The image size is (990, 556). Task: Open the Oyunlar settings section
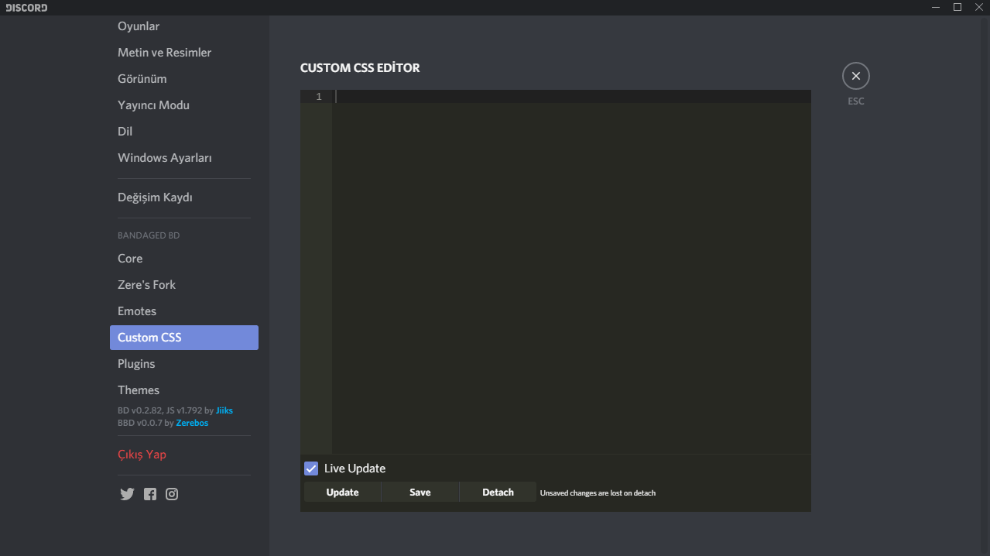[184, 26]
